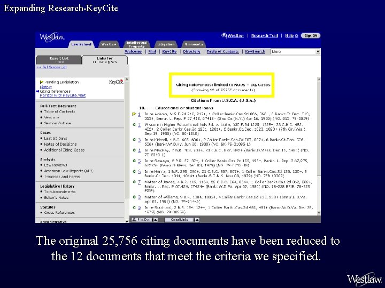Image resolution: width=385 pixels, height=288 pixels.
Task: Click the KeyCite logo in left panel
Action: 116,82
